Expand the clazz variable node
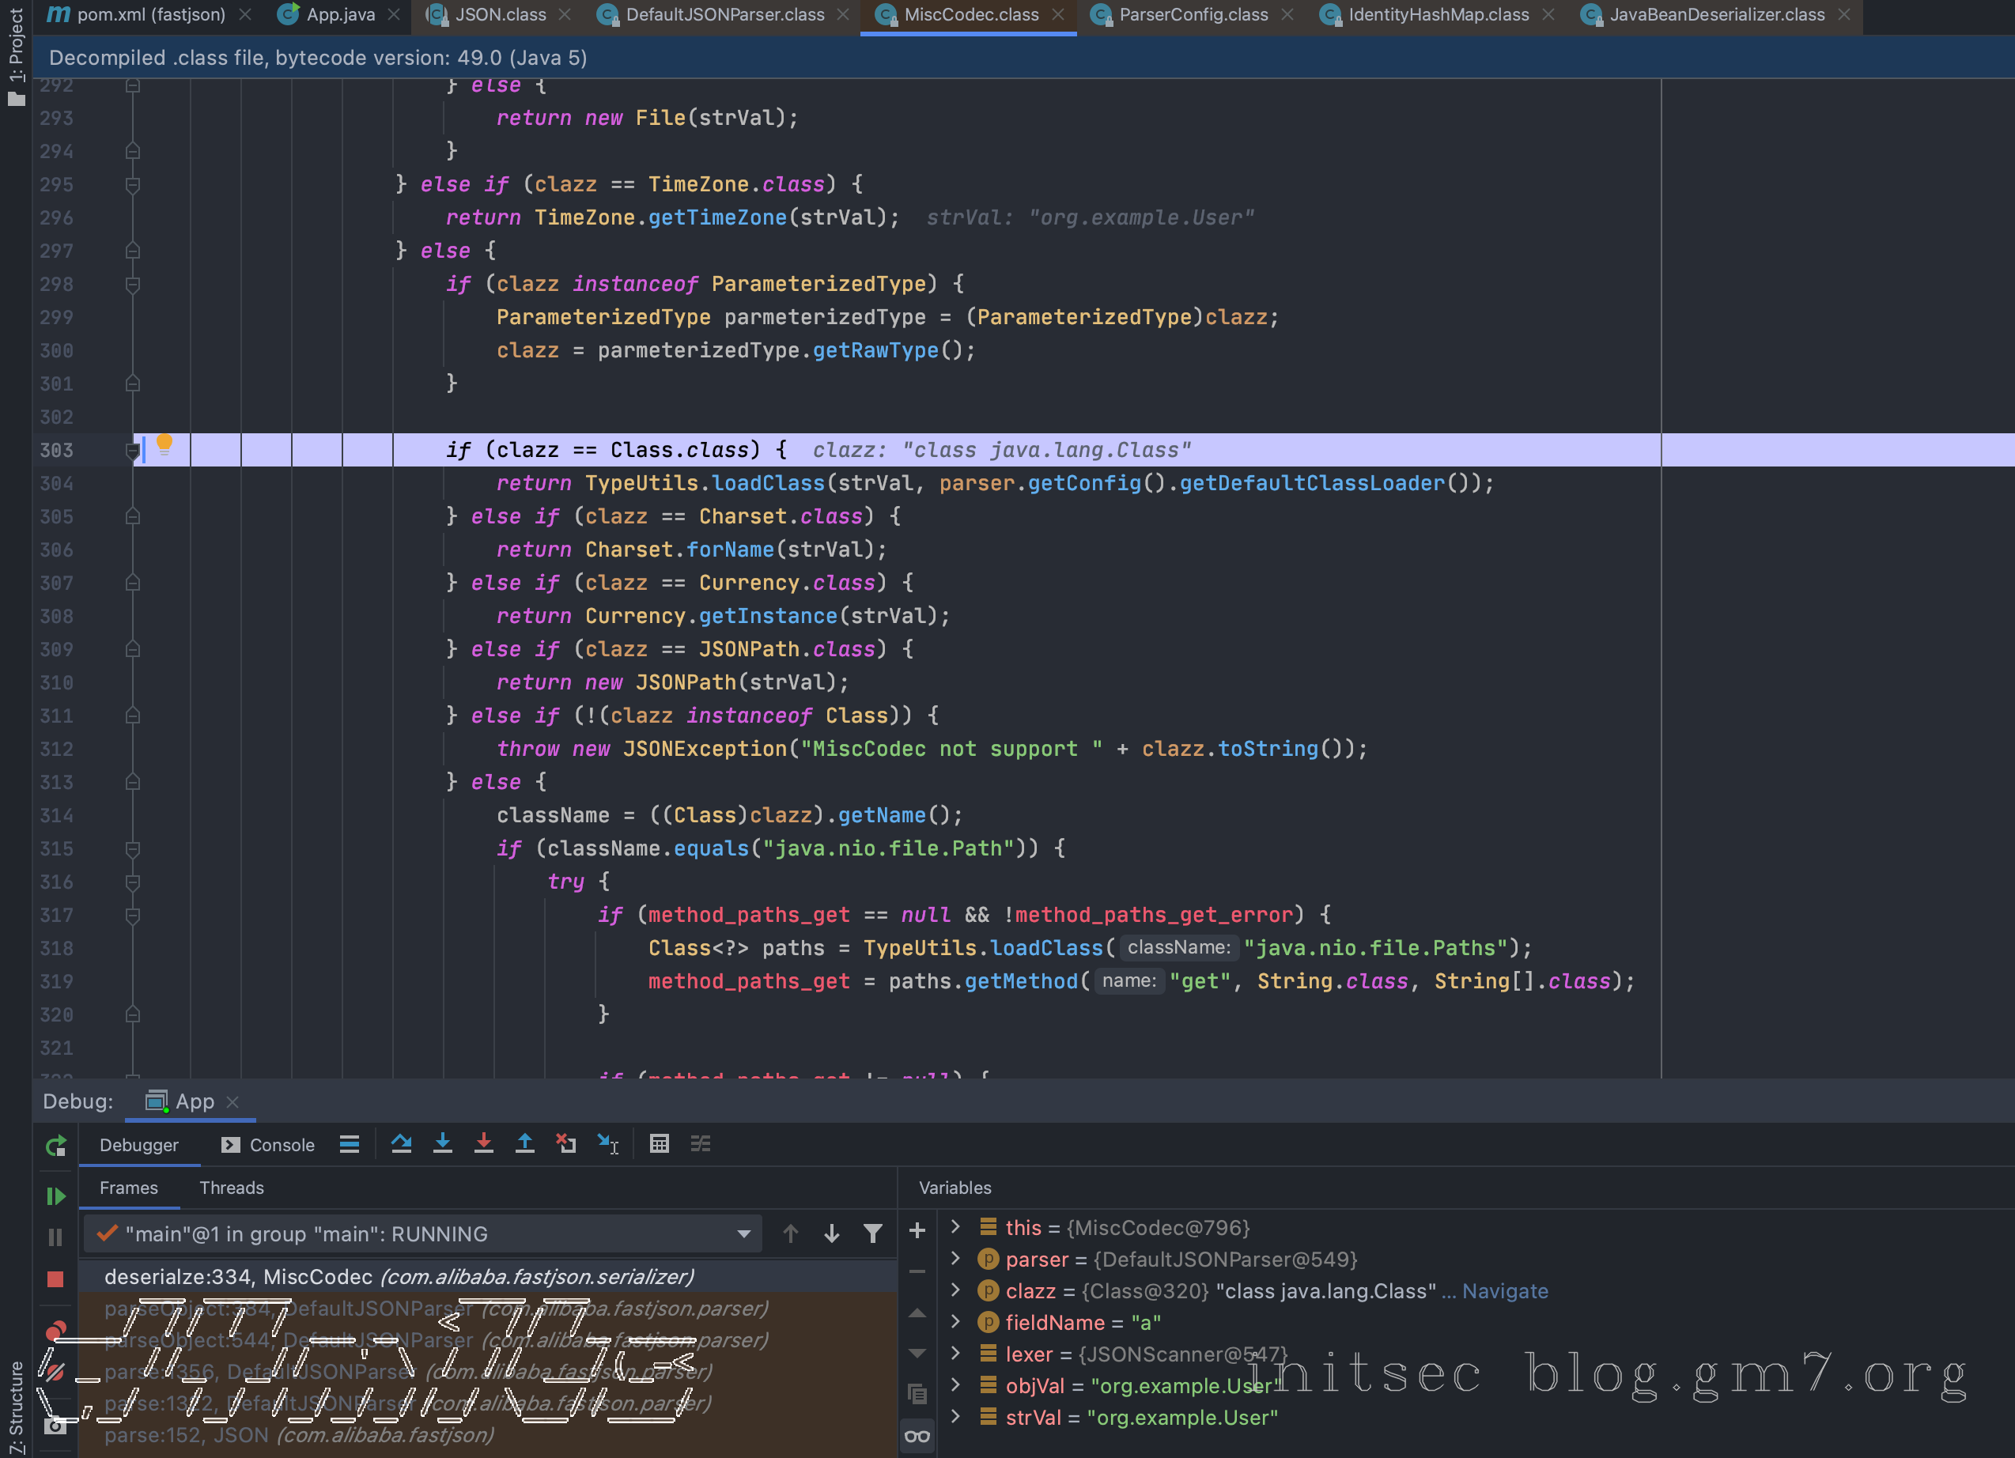Image resolution: width=2015 pixels, height=1458 pixels. [956, 1290]
